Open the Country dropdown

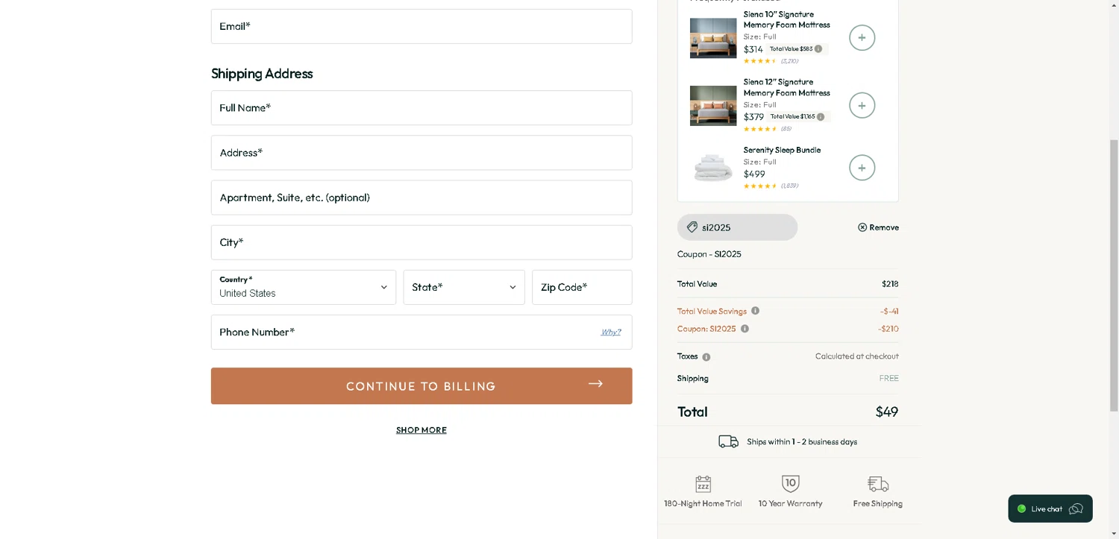[304, 287]
